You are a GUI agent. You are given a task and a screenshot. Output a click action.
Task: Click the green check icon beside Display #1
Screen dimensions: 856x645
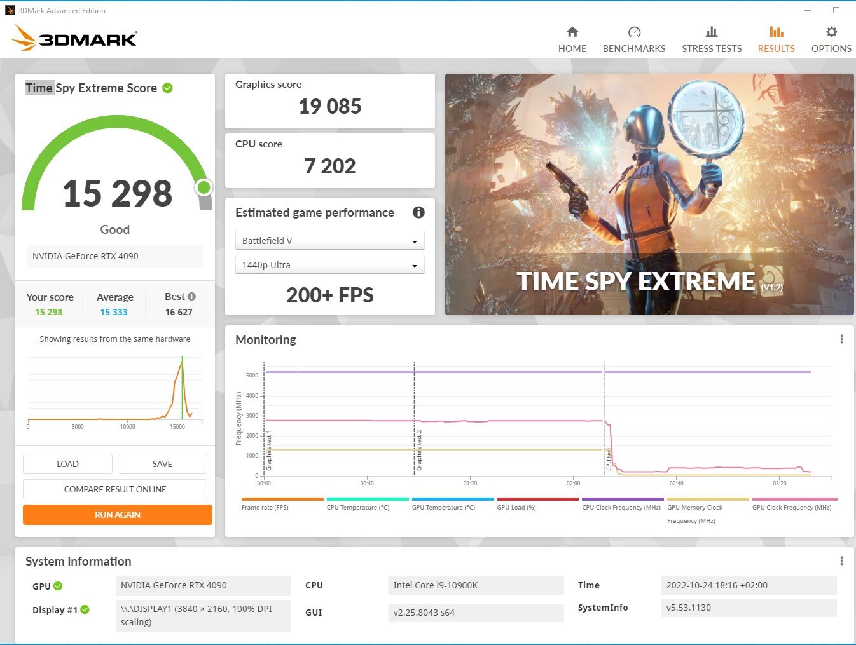tap(85, 609)
